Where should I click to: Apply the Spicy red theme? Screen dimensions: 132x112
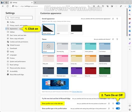[91, 72]
